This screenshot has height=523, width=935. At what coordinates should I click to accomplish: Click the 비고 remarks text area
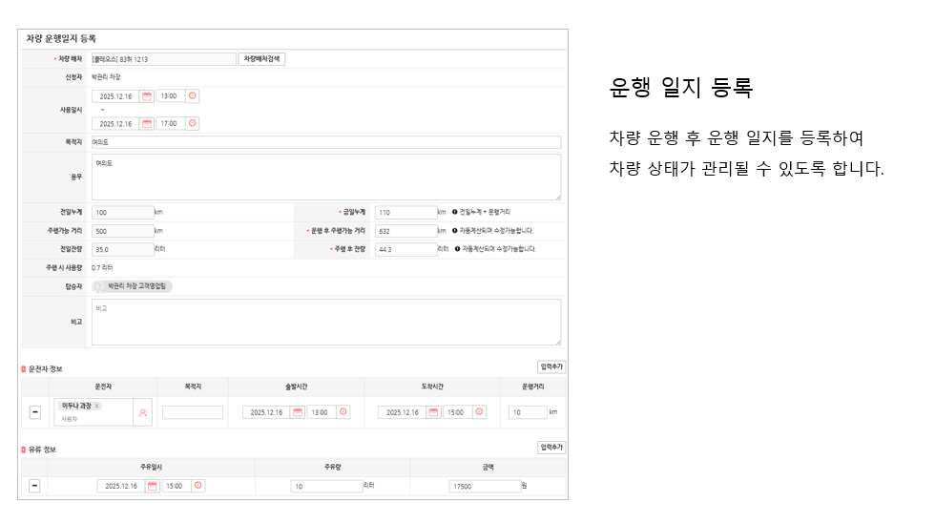[x=325, y=322]
